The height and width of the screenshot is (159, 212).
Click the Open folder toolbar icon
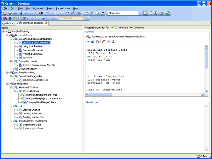coord(5,13)
